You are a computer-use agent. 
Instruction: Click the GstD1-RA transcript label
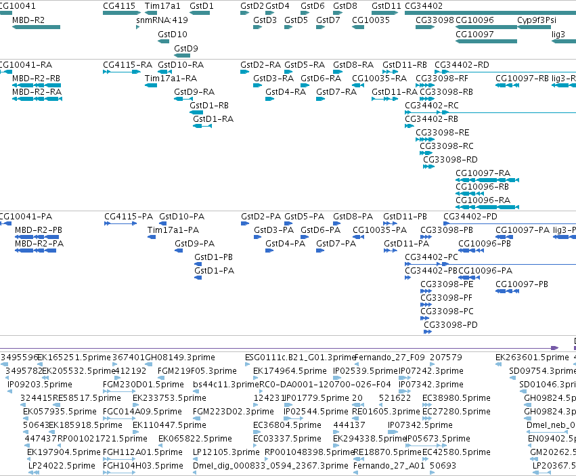pyautogui.click(x=213, y=119)
